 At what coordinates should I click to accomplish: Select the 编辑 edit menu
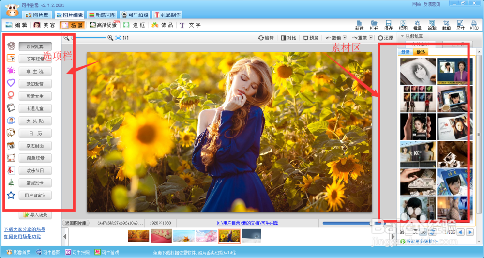(x=16, y=25)
